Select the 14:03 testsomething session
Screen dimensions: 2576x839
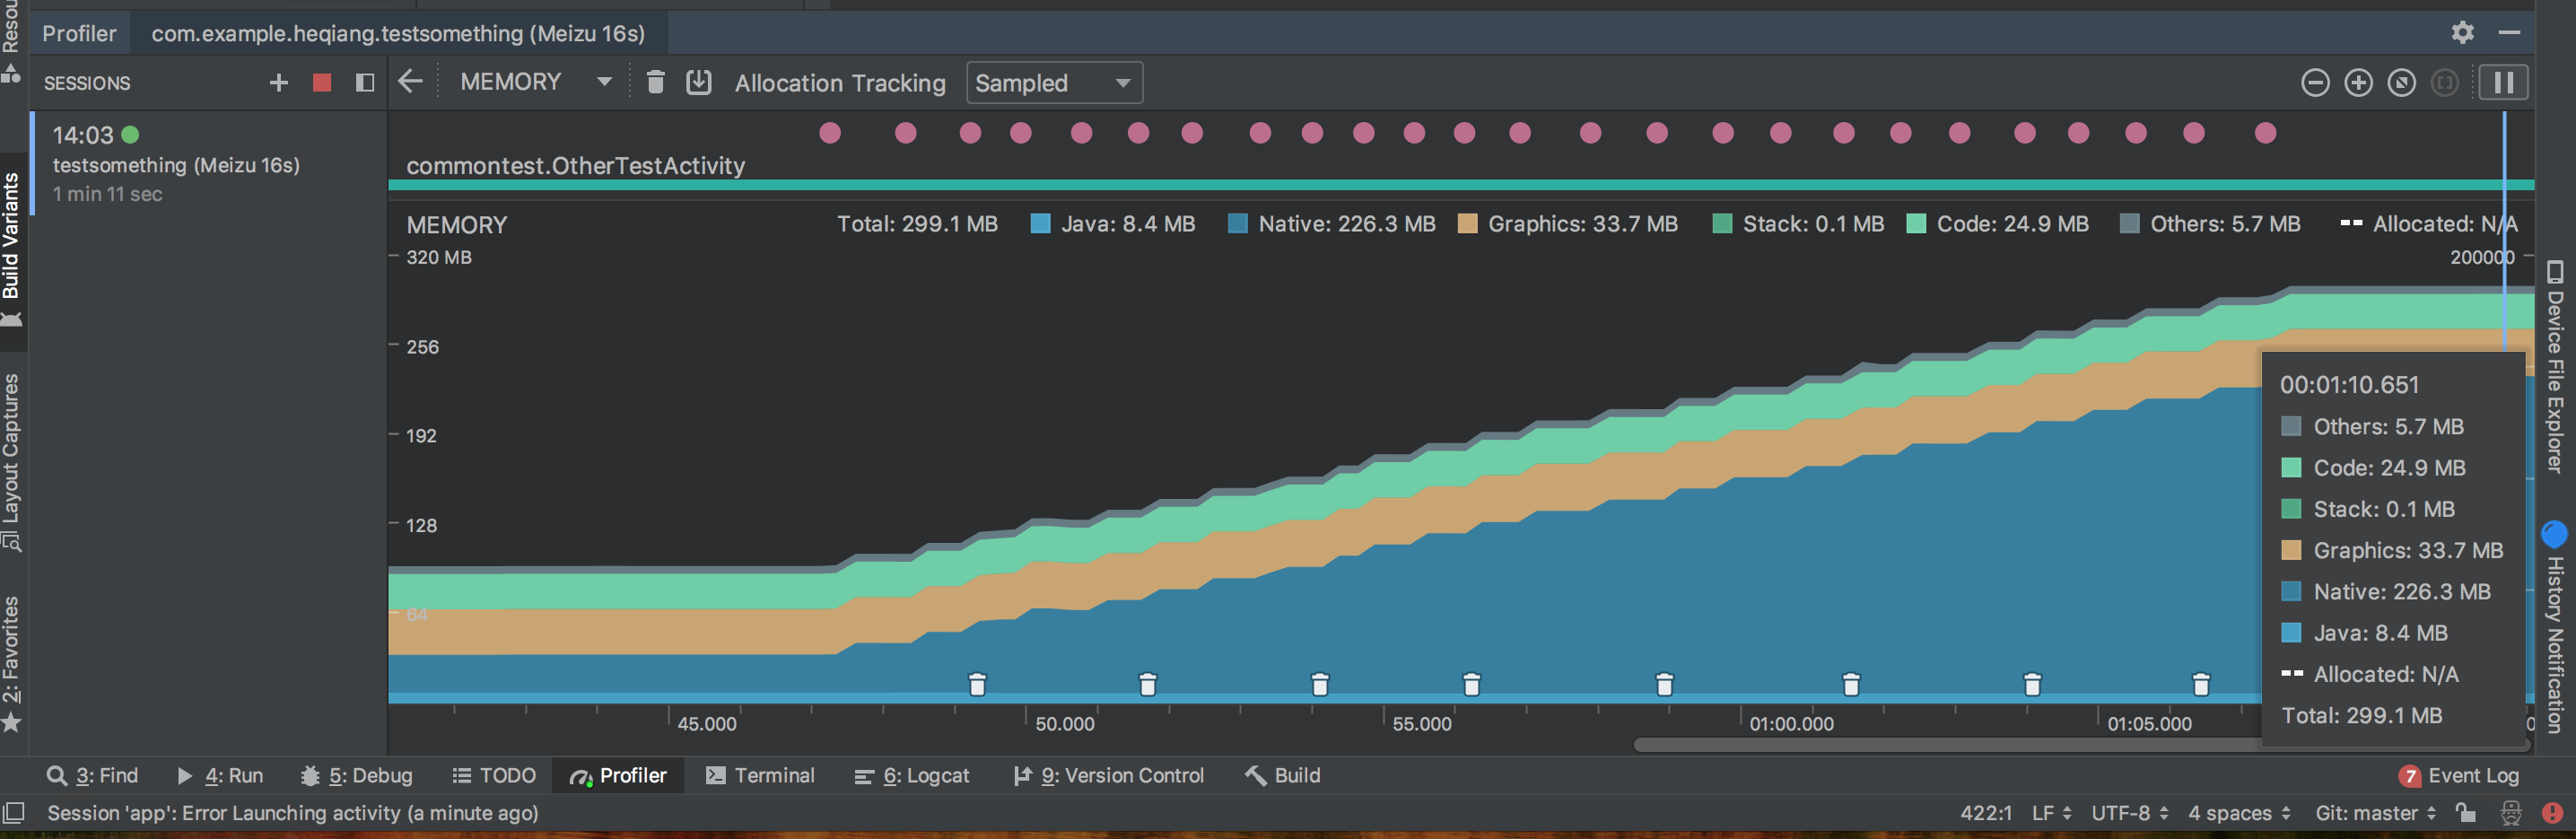pos(209,164)
